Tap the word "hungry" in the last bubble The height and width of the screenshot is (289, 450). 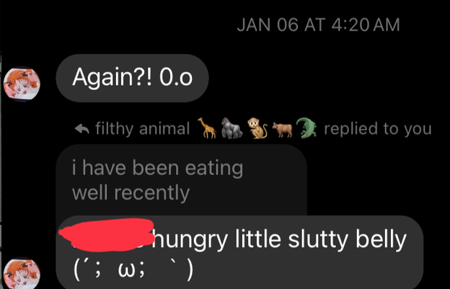pos(190,240)
